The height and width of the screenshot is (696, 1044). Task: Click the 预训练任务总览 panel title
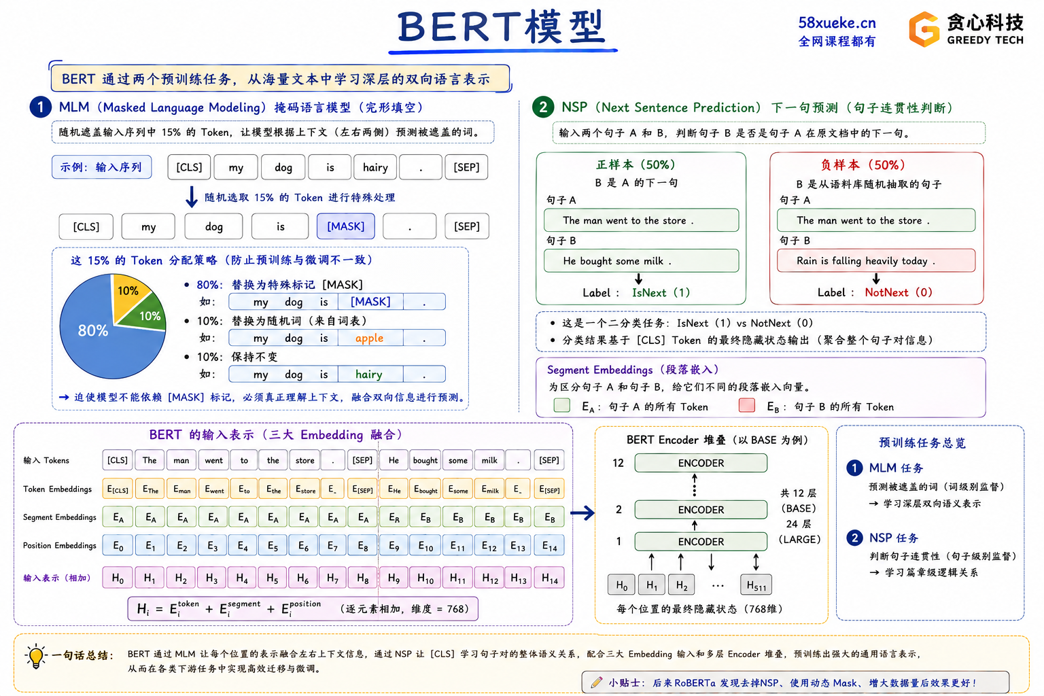(922, 442)
